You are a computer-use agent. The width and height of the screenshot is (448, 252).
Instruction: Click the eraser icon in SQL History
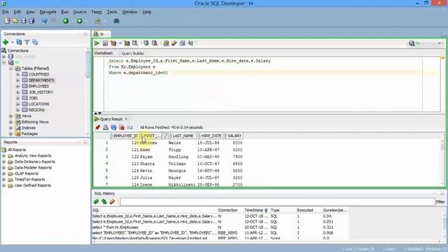pos(112,202)
